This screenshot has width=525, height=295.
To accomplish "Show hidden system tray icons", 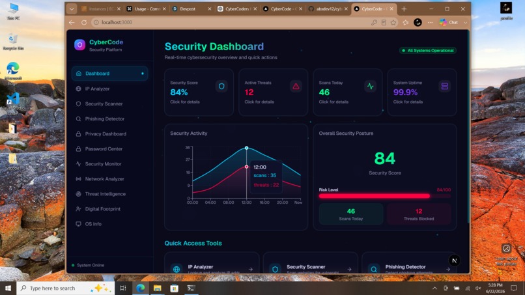I will pos(434,288).
